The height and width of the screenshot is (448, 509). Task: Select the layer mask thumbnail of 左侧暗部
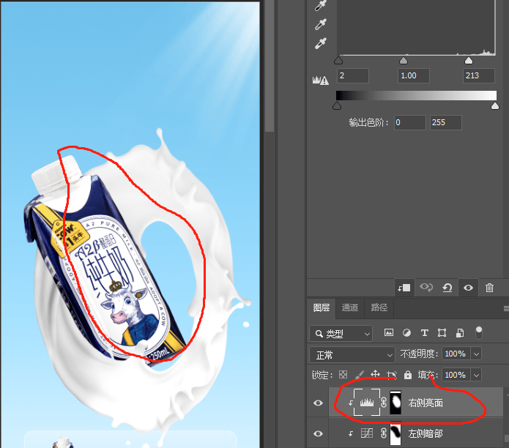point(395,434)
